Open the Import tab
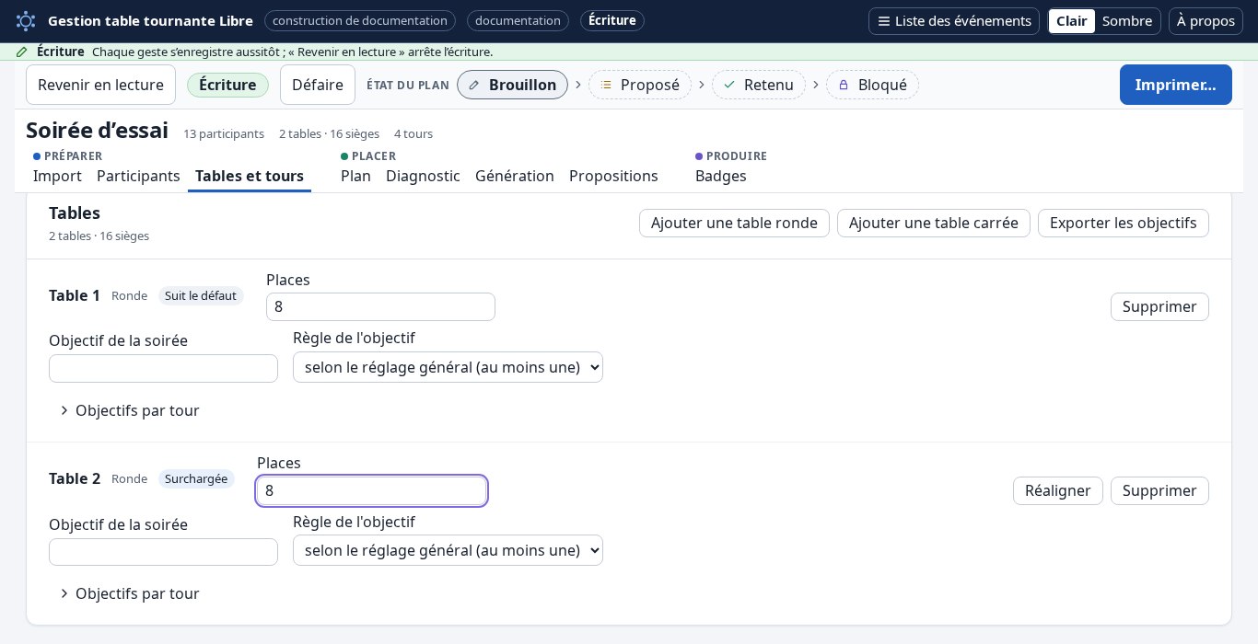This screenshot has height=644, width=1258. 57,176
